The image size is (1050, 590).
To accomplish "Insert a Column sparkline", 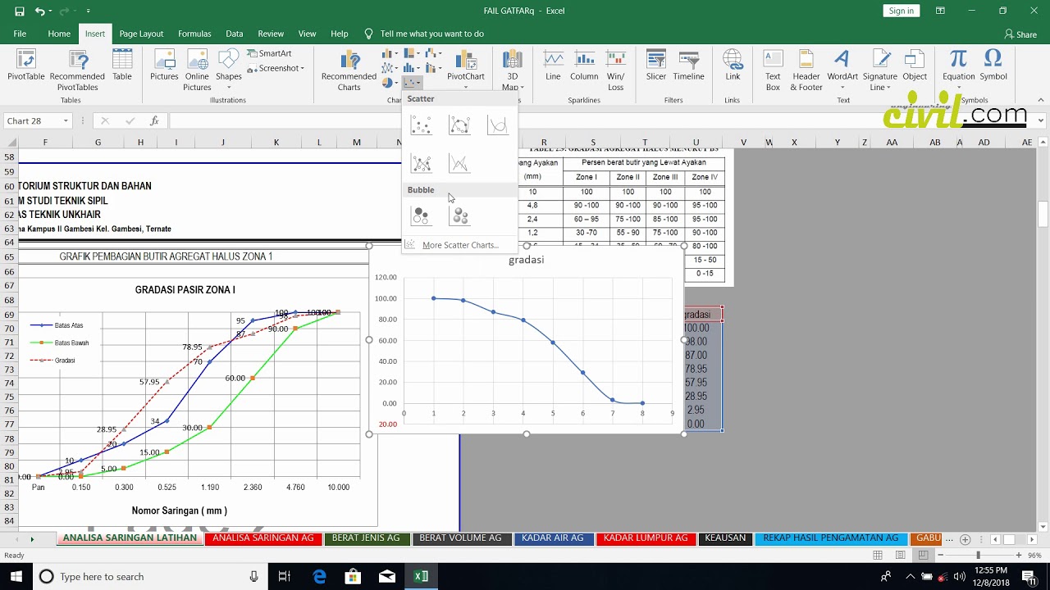I will 584,66.
